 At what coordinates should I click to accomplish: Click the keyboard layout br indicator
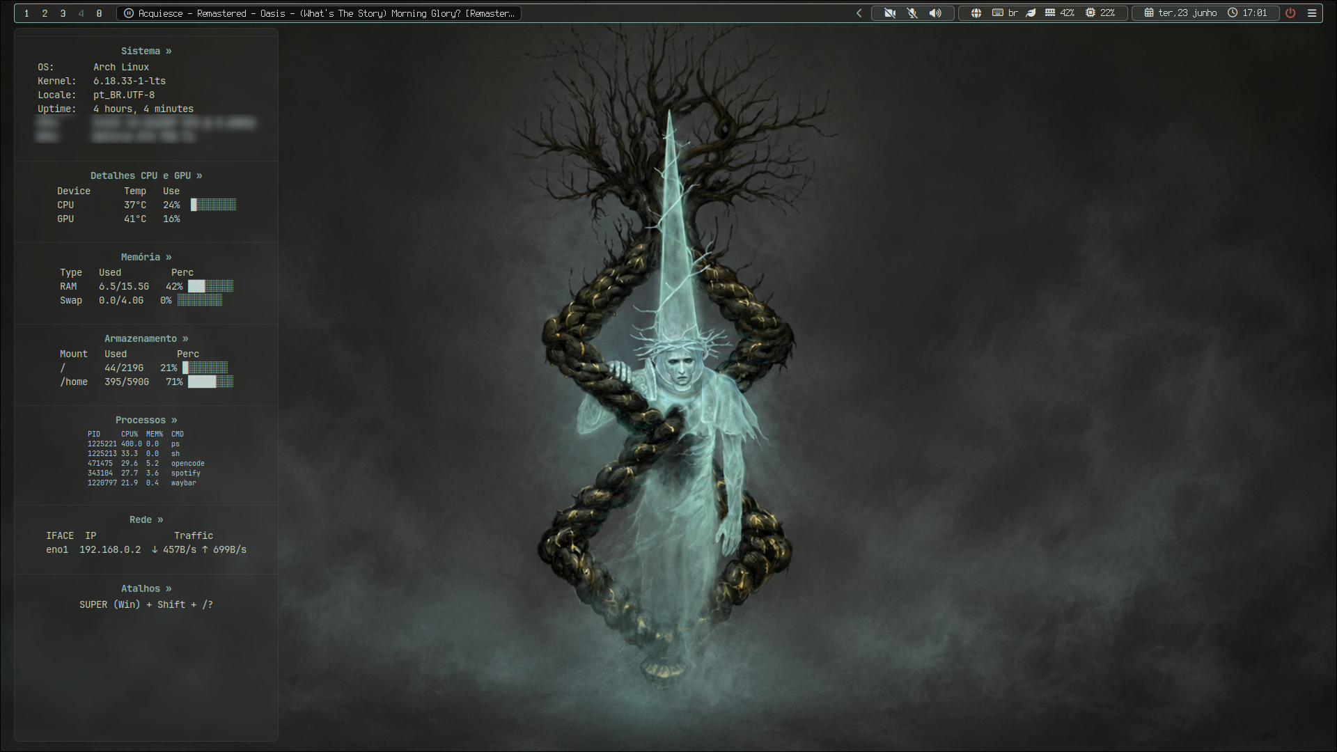pos(1005,13)
